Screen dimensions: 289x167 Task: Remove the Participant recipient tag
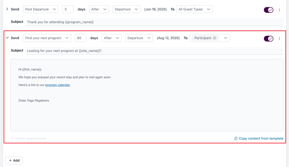click(215, 38)
